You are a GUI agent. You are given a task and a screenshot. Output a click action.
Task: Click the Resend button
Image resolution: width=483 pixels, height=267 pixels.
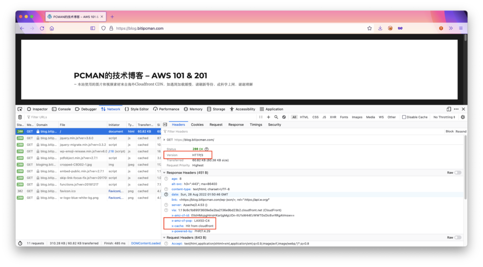(461, 132)
